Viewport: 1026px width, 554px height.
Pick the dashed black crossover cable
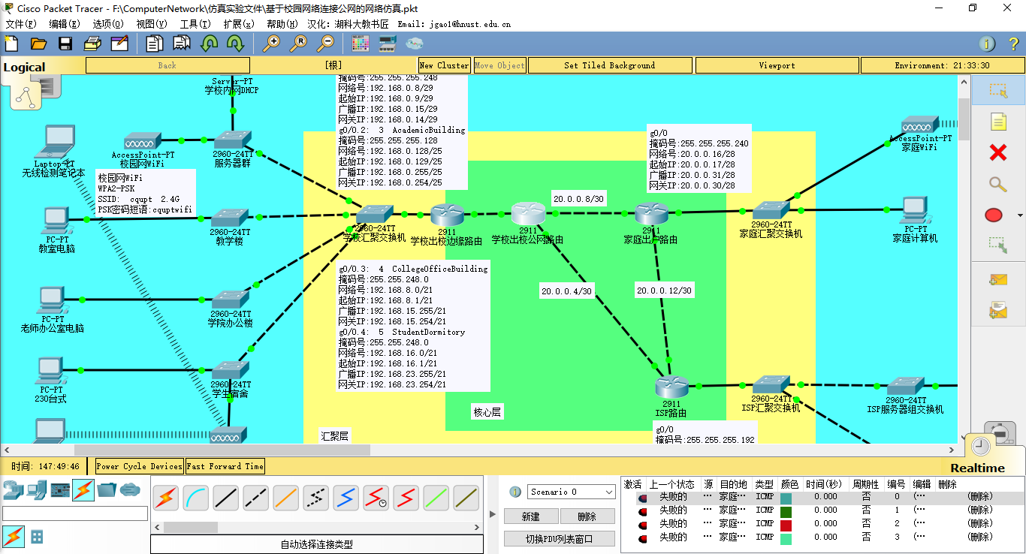click(256, 497)
